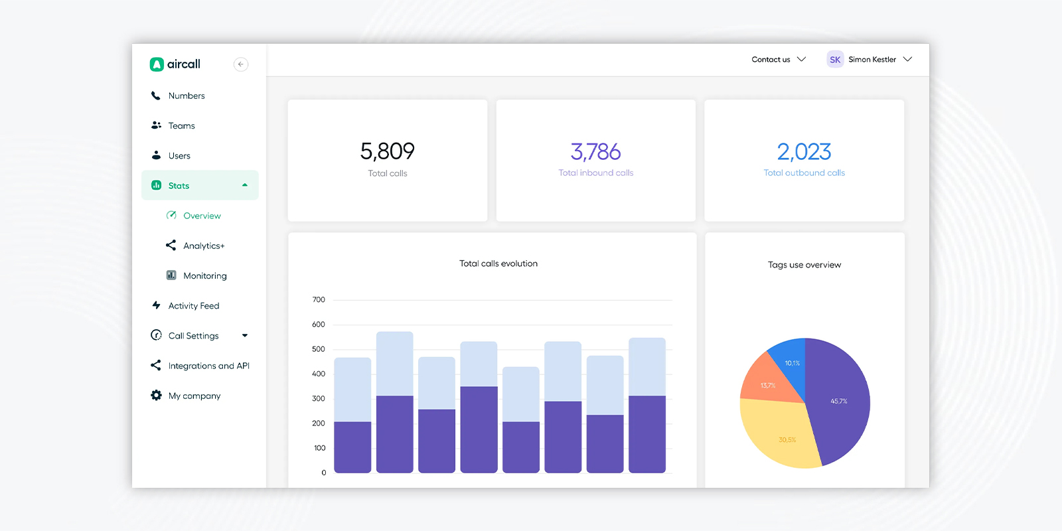Click the '500' y-axis label
1062x531 pixels.
[319, 349]
